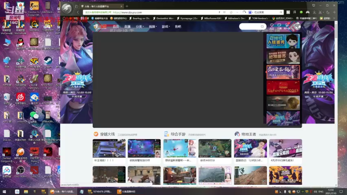Screen dimensions: 347x195
Task: Open the Network desktop icon
Action: click(x=7, y=61)
